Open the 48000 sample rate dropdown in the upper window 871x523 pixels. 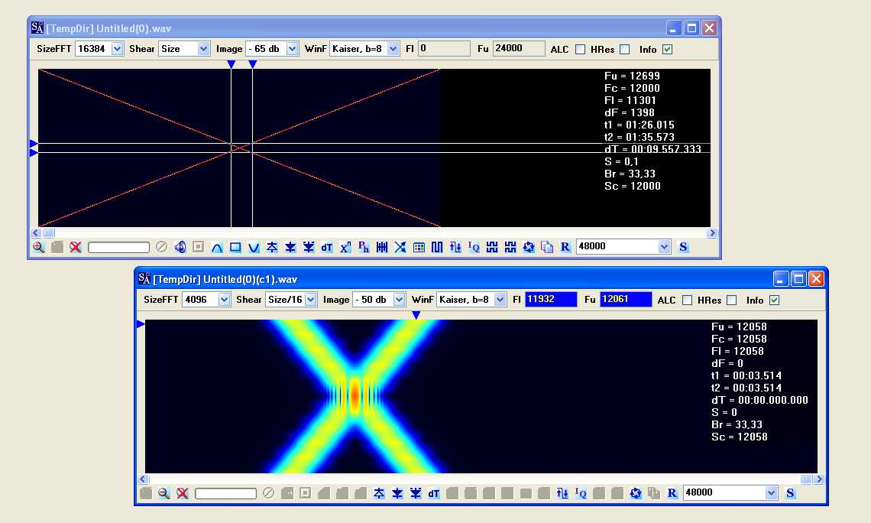tap(664, 247)
